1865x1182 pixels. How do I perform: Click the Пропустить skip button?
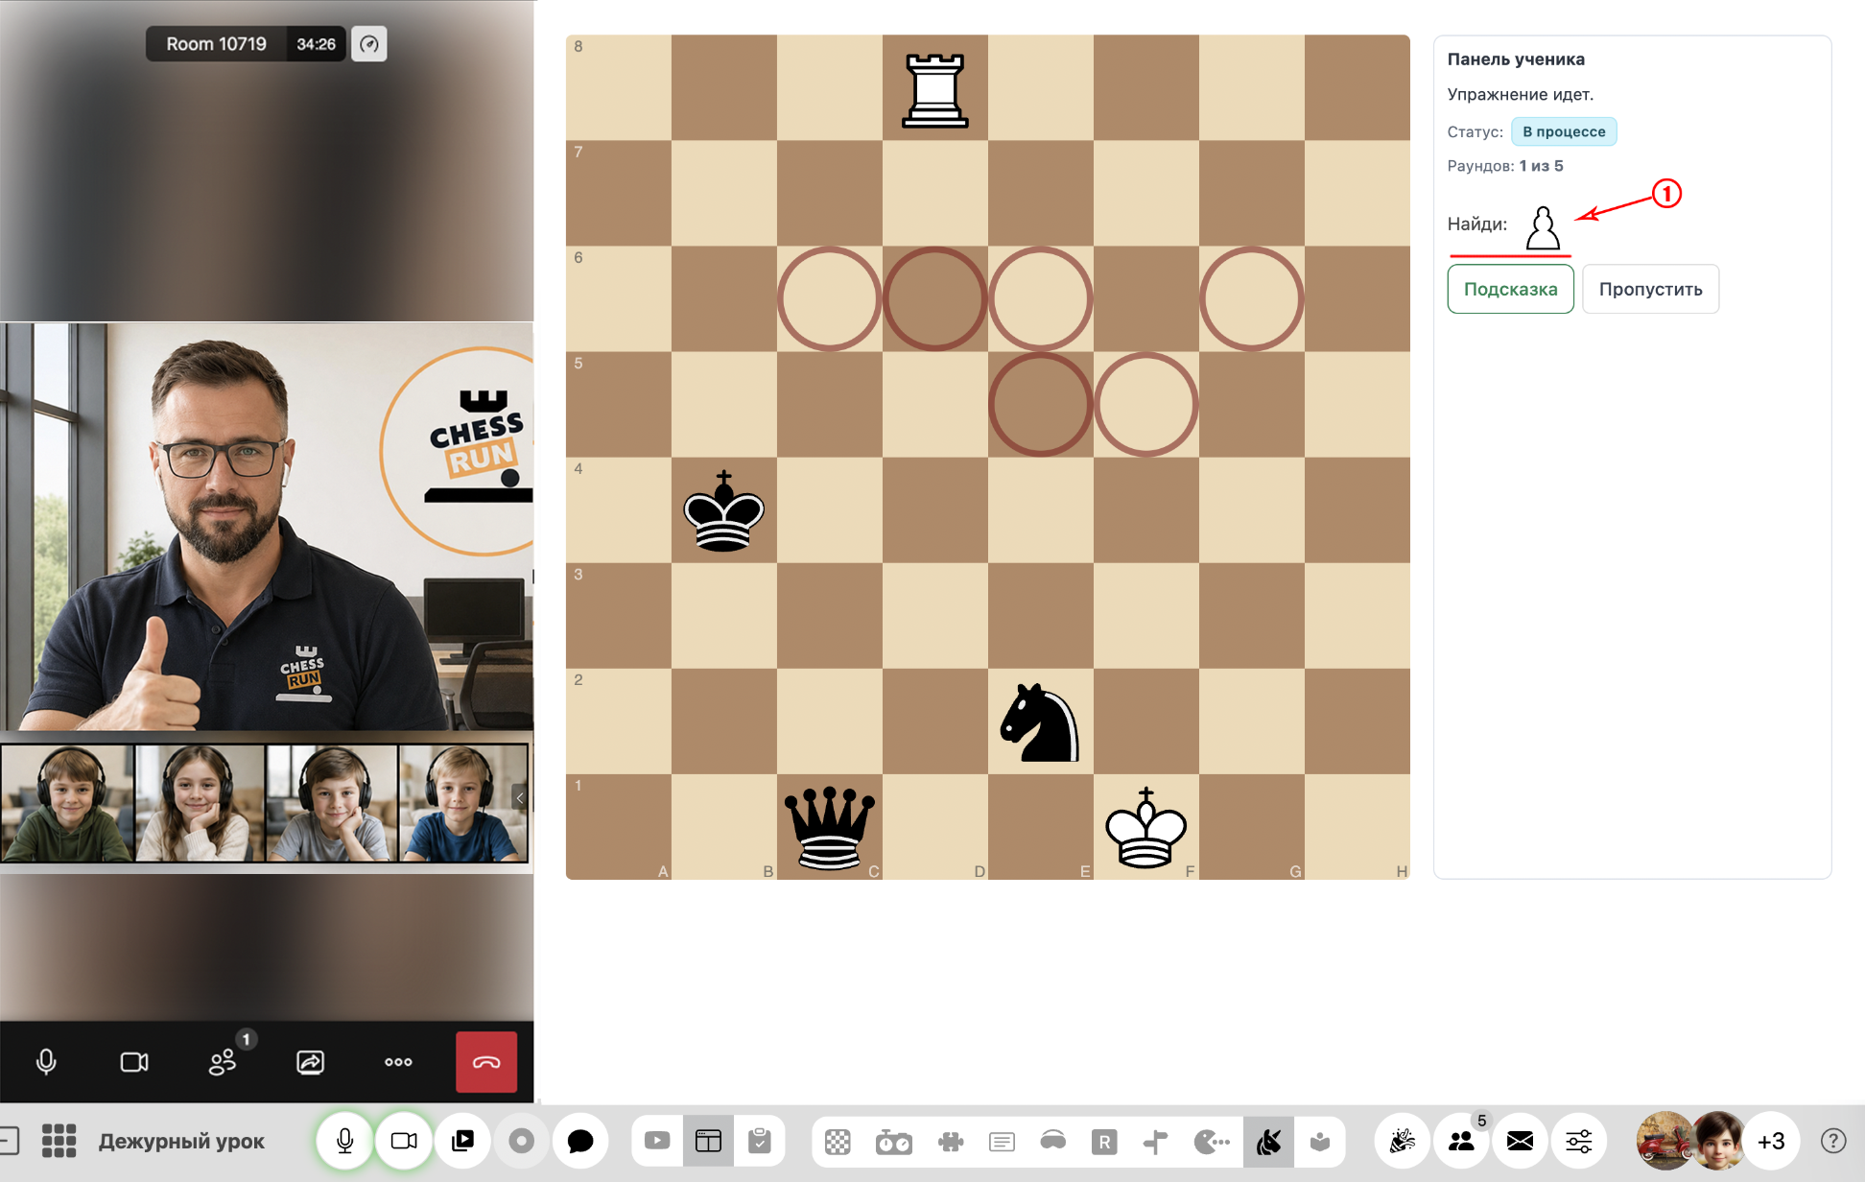tap(1650, 289)
